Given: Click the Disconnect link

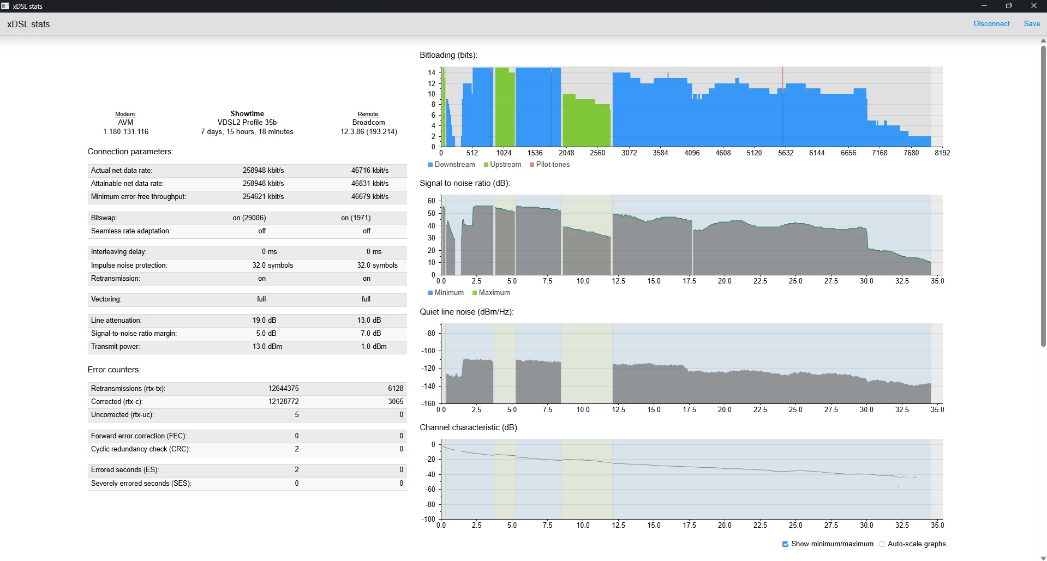Looking at the screenshot, I should tap(991, 24).
